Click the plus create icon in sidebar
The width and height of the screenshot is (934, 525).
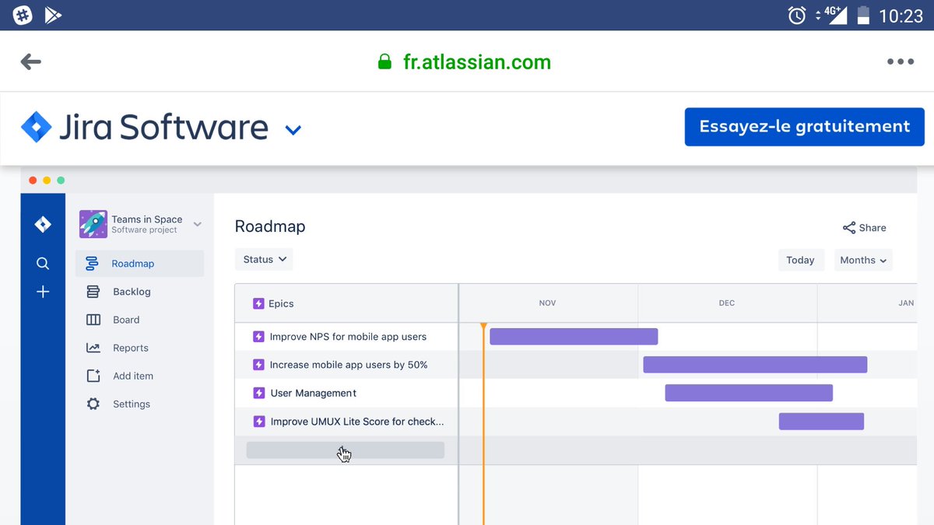point(43,292)
